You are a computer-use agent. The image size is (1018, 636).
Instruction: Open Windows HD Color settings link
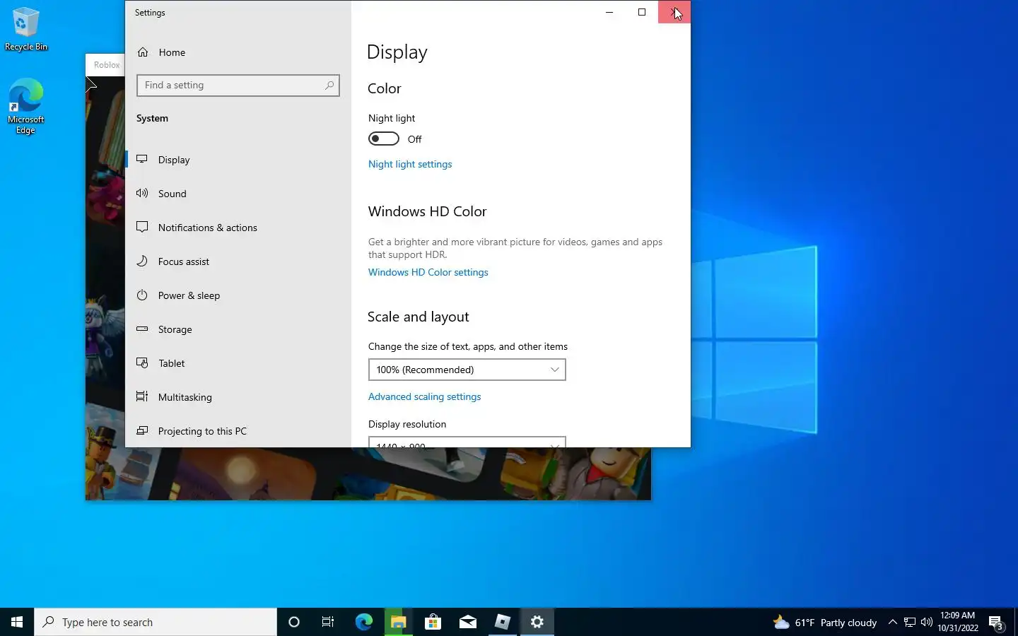click(428, 272)
